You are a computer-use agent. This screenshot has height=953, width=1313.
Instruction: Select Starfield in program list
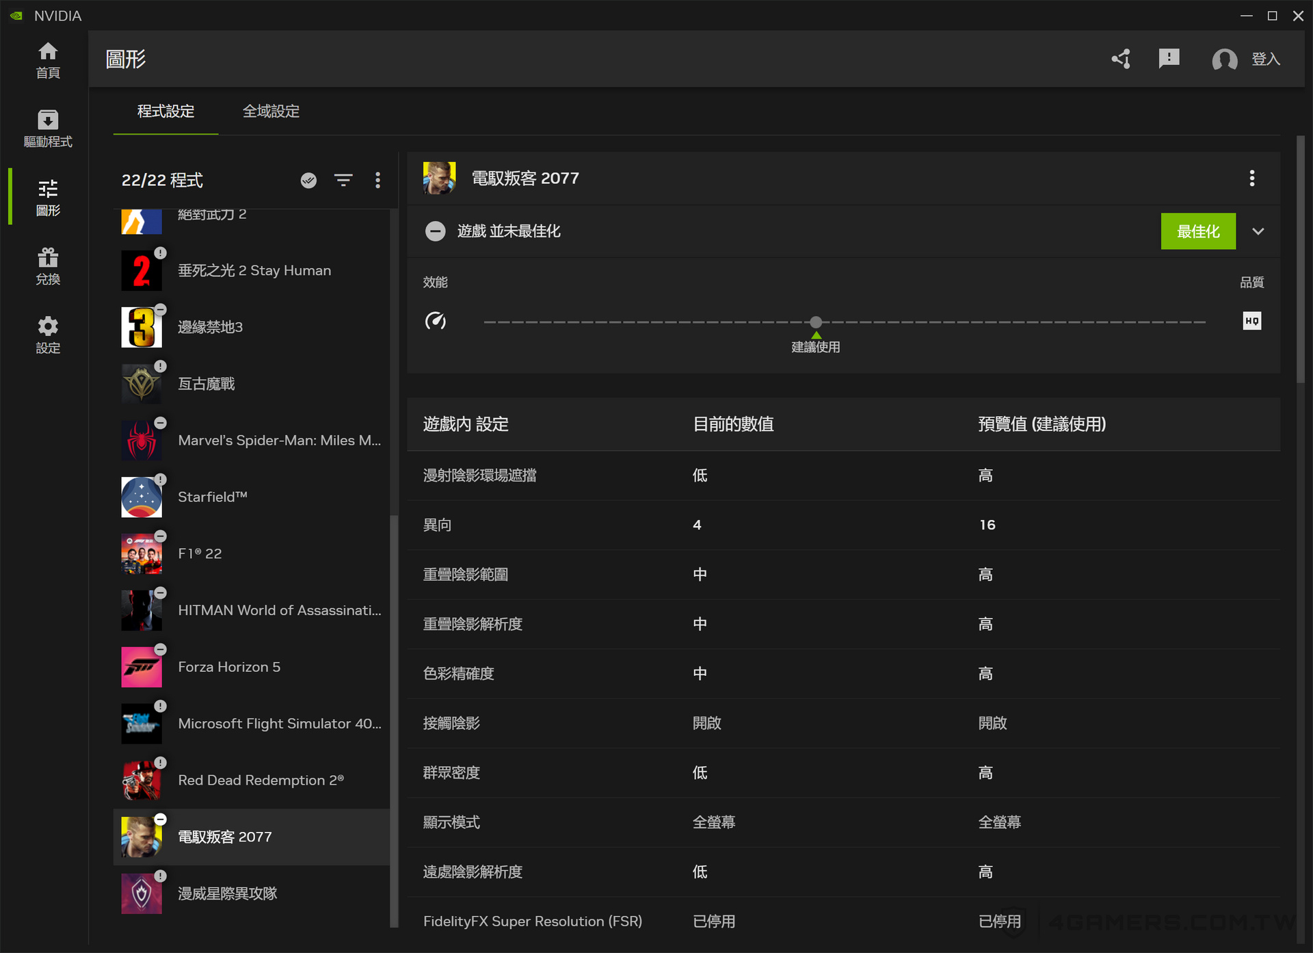click(252, 497)
